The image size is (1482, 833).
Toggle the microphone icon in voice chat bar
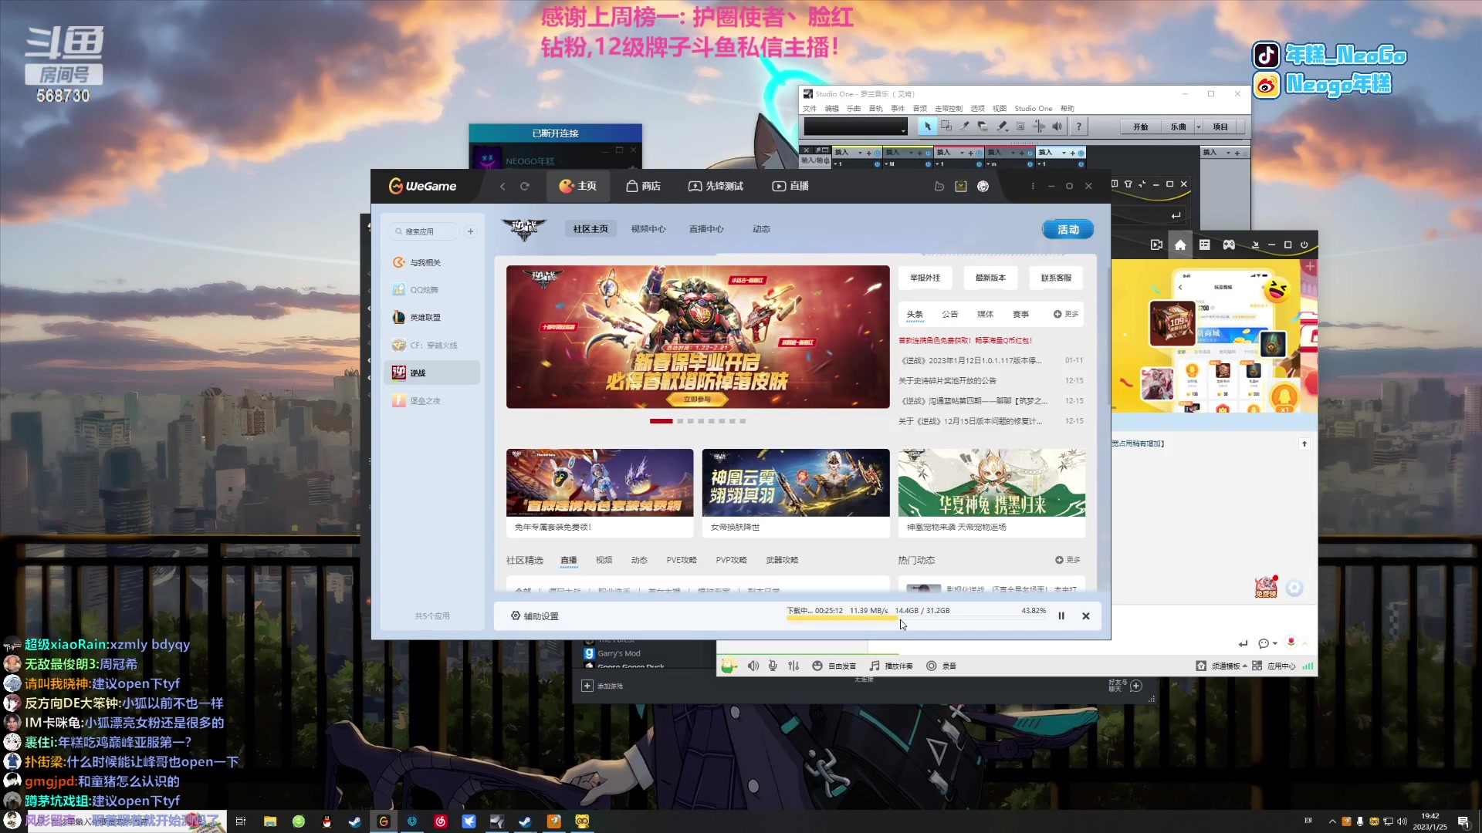773,666
